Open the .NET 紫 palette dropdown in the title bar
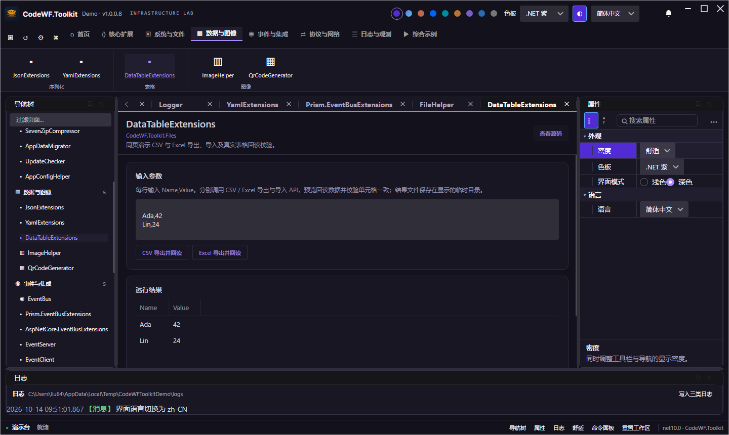Screen dimensions: 729x435 click(x=544, y=14)
